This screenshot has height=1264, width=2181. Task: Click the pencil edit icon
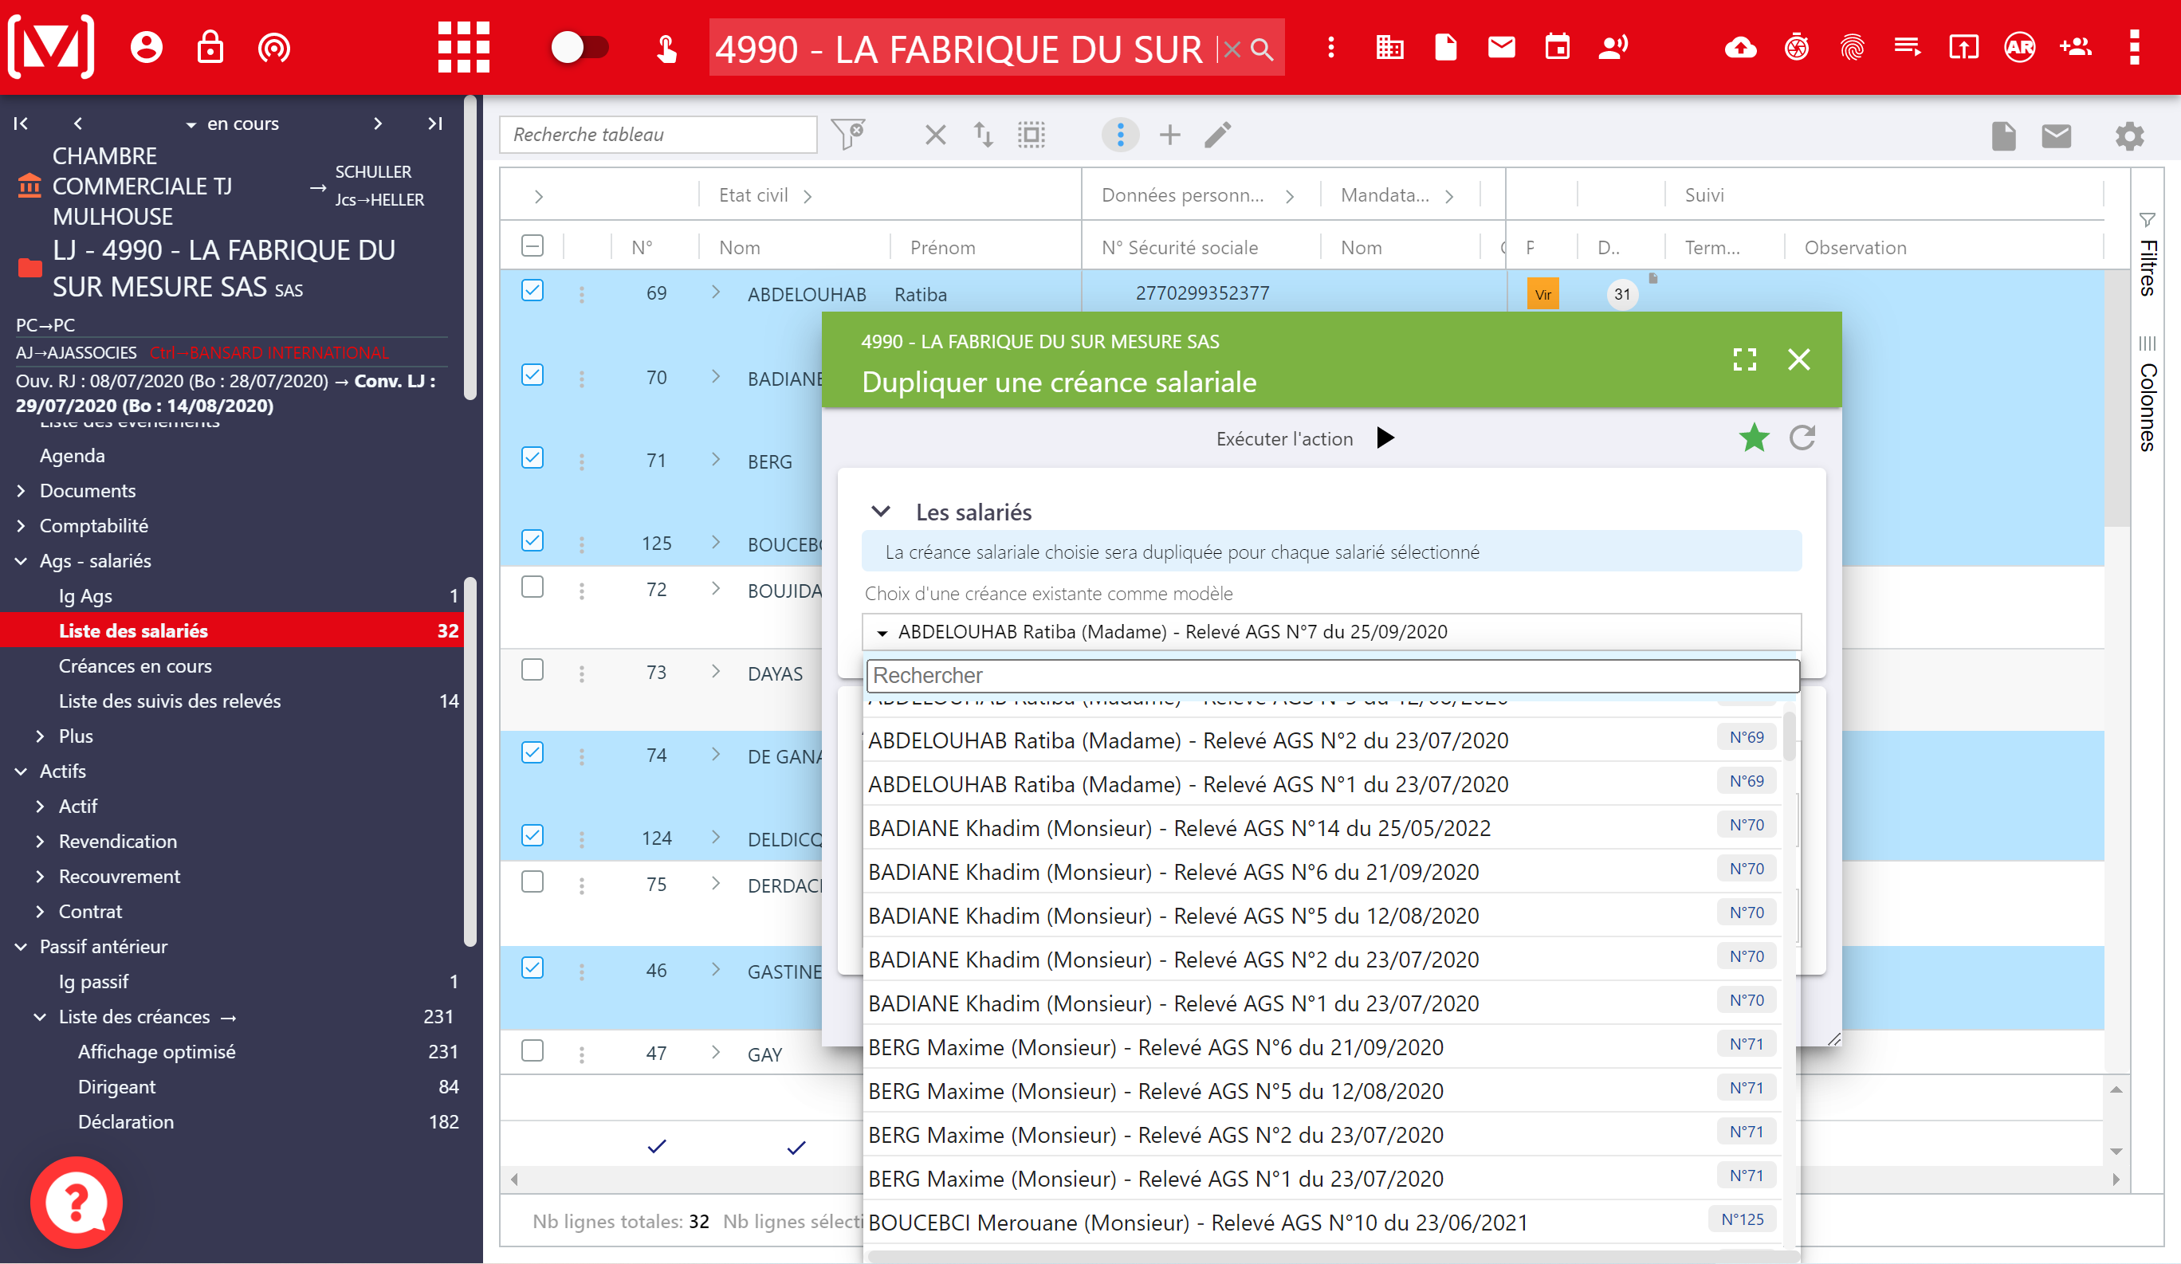click(x=1218, y=134)
